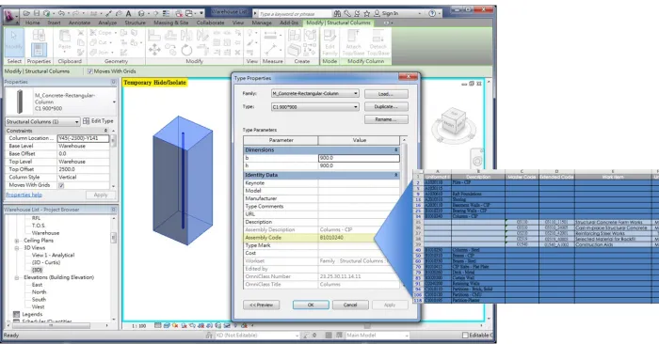659x344 pixels.
Task: Click the Load... button in Type Properties
Action: pos(386,94)
